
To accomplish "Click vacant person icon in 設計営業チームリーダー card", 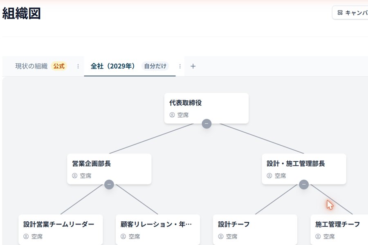I will coord(26,236).
